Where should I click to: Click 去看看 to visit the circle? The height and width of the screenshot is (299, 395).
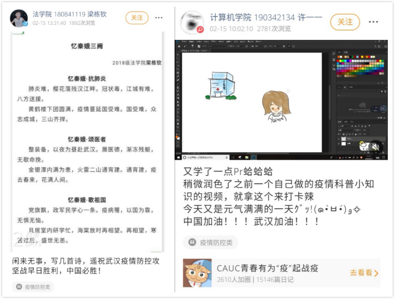[361, 272]
